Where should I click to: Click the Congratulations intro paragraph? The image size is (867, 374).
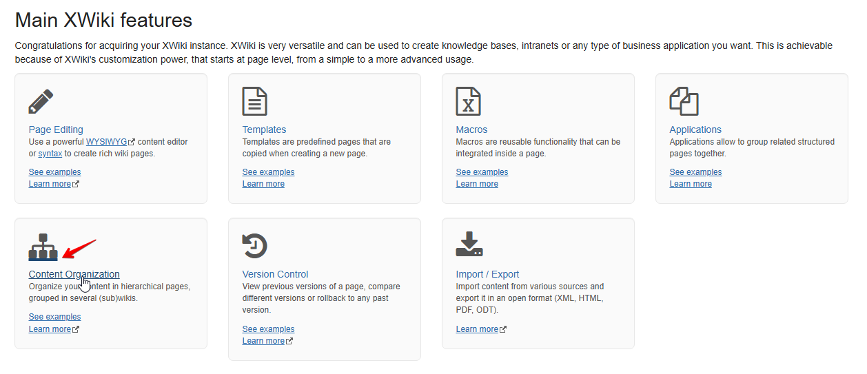tap(423, 52)
